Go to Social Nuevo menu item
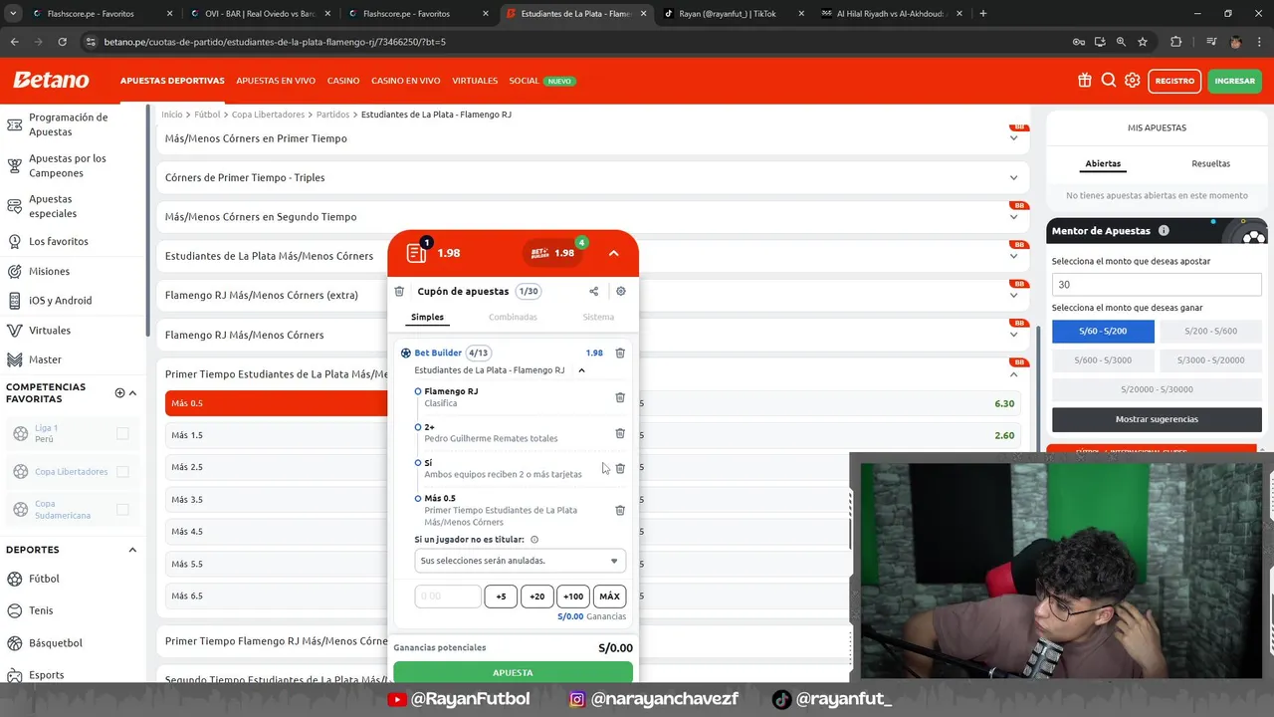1274x717 pixels. click(542, 81)
